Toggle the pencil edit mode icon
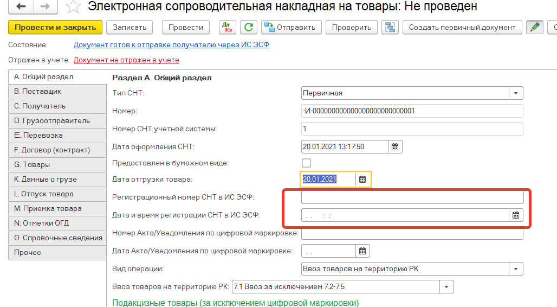The width and height of the screenshot is (557, 307). [535, 27]
